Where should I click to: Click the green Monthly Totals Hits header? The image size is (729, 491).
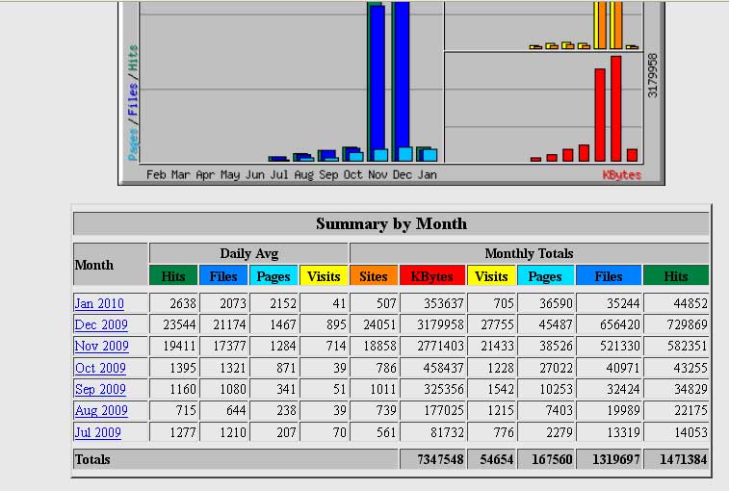click(x=676, y=275)
